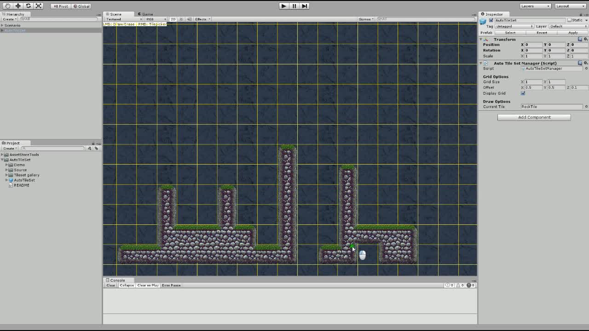Expand the Demo folder in Project

point(6,165)
